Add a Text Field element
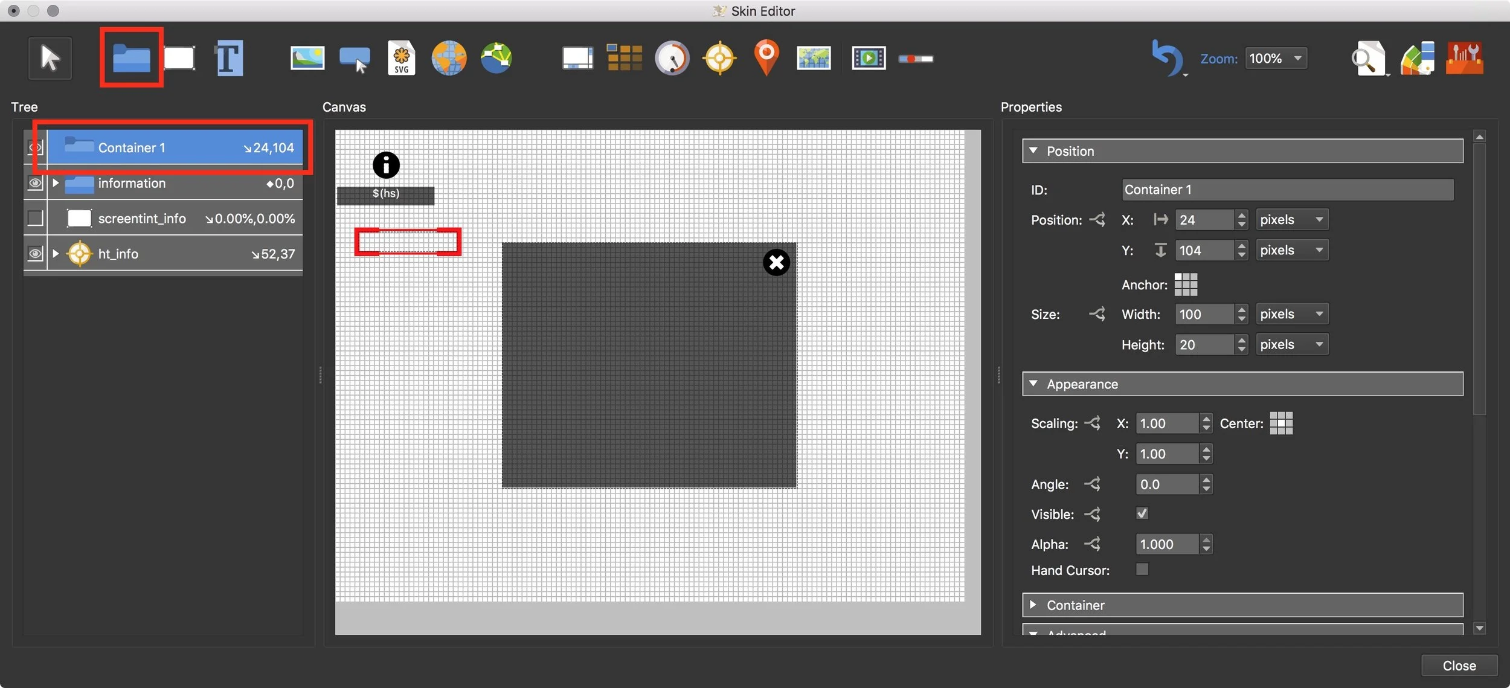The height and width of the screenshot is (688, 1510). [x=229, y=59]
